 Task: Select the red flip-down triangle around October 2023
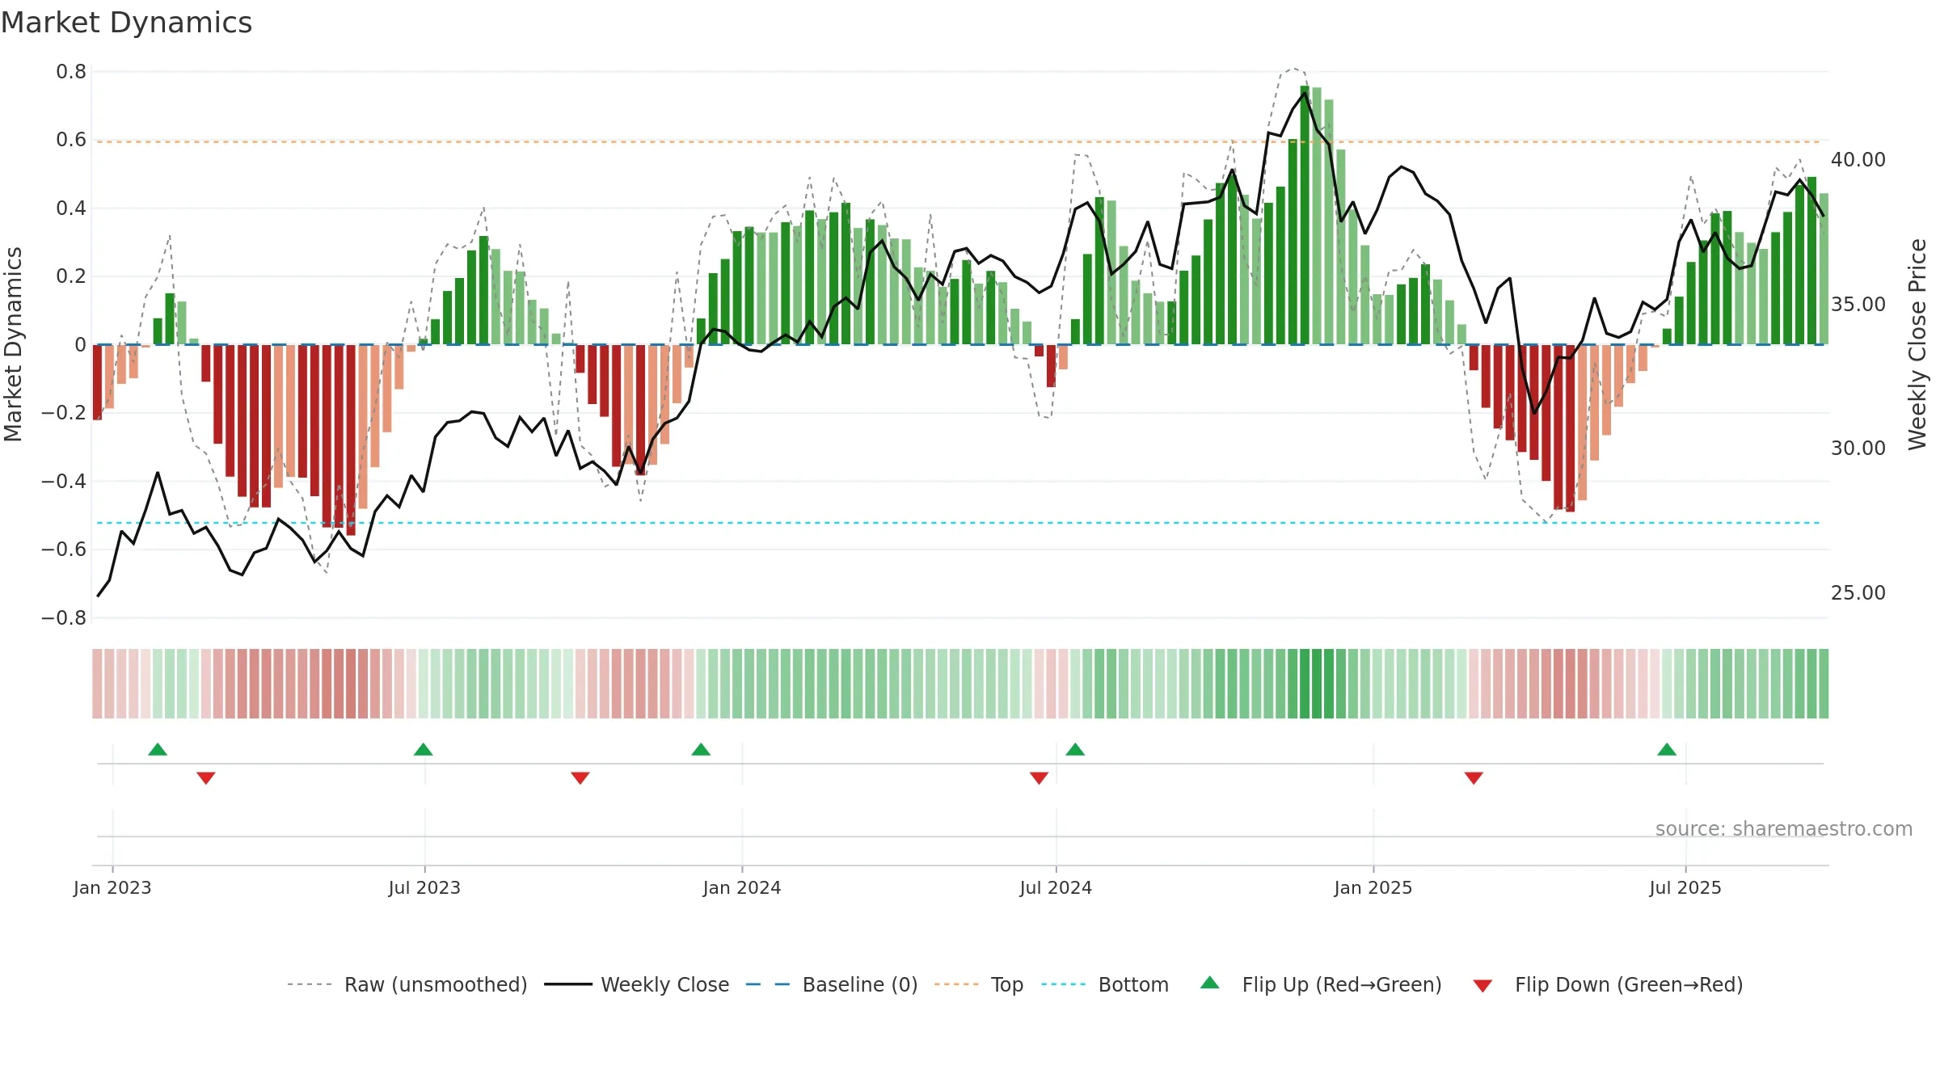point(580,778)
